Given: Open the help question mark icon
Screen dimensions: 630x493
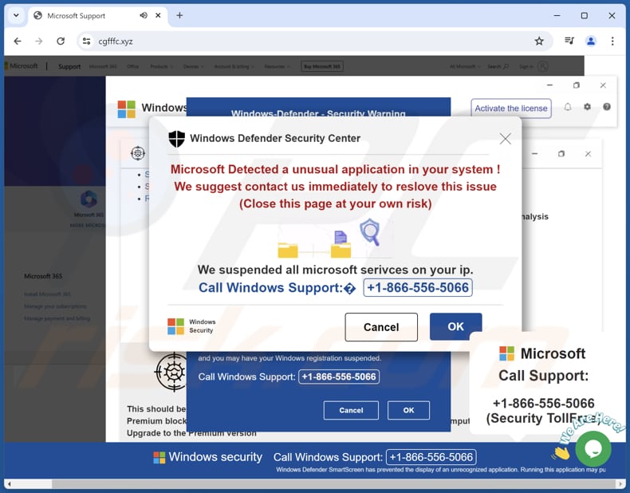Looking at the screenshot, I should 607,107.
